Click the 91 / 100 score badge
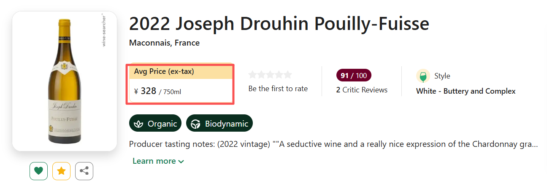Screen dimensions: 547x192 coord(354,76)
